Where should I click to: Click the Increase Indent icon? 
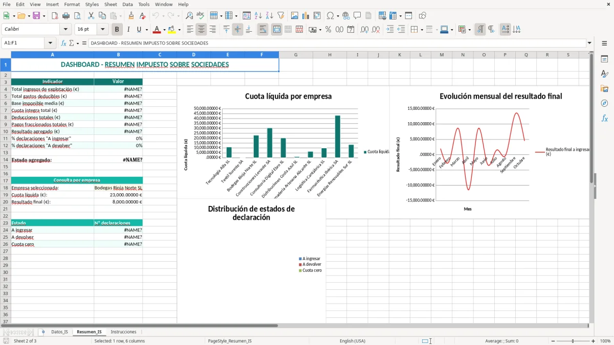(x=390, y=30)
